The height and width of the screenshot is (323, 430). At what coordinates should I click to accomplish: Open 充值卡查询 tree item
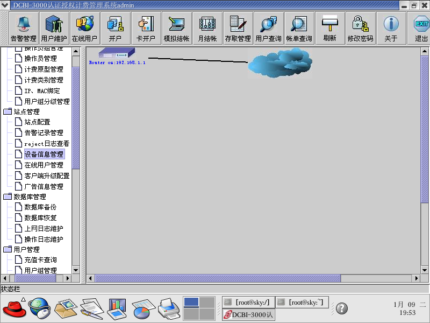point(40,260)
